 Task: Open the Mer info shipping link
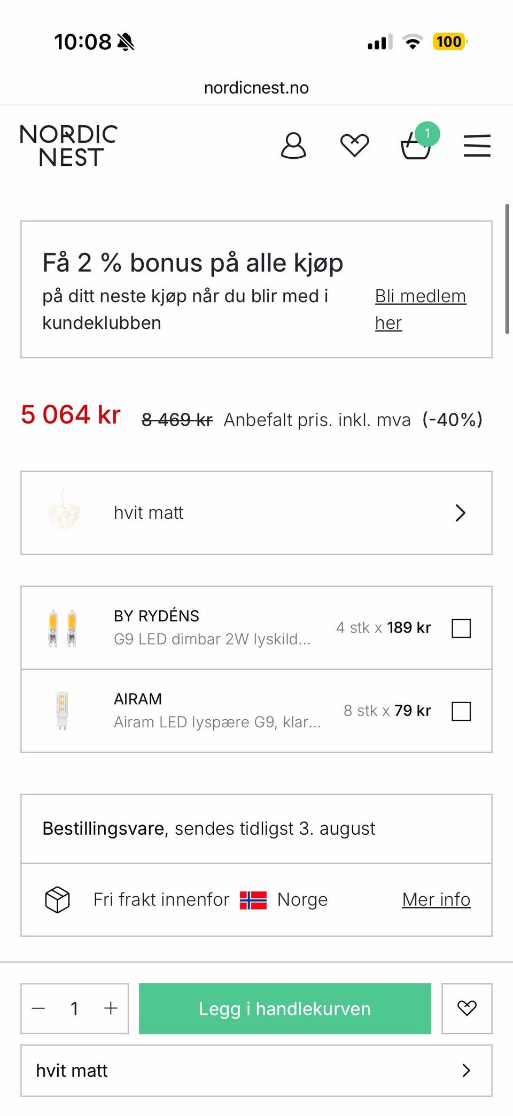click(436, 899)
